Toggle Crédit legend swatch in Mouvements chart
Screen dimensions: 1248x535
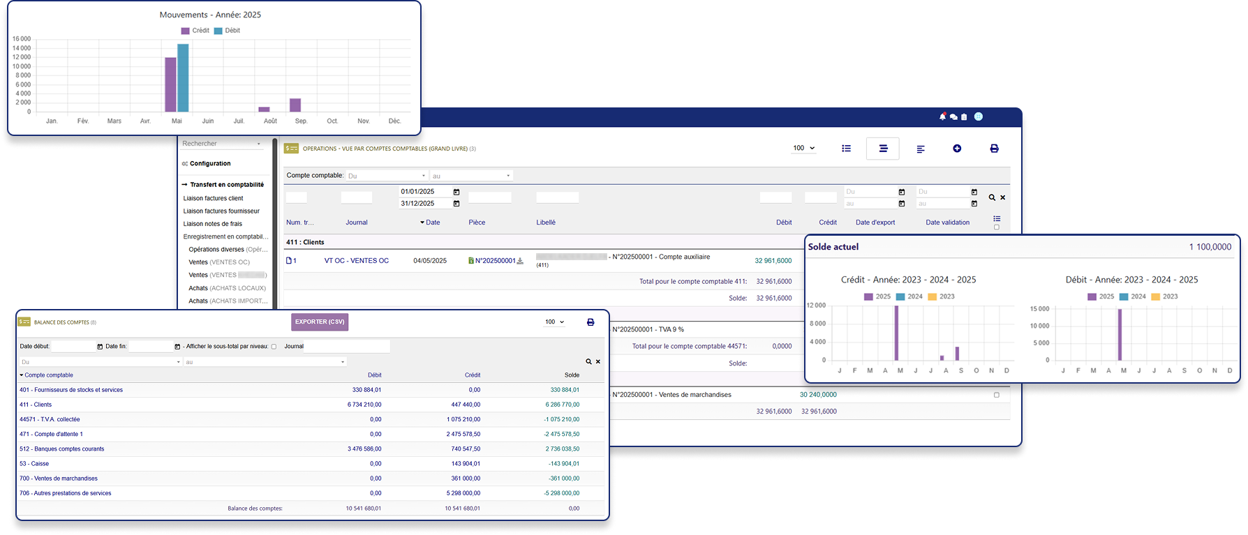(185, 31)
